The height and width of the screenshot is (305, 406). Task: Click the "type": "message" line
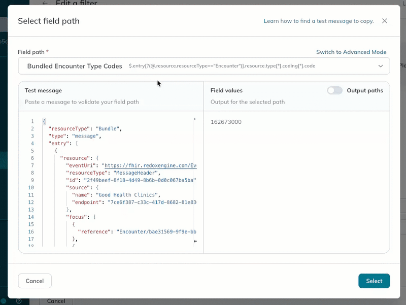[75, 136]
